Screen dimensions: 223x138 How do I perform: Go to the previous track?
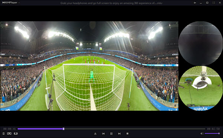click(103, 134)
